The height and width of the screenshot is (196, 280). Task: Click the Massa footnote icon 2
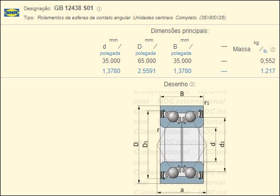tap(273, 50)
